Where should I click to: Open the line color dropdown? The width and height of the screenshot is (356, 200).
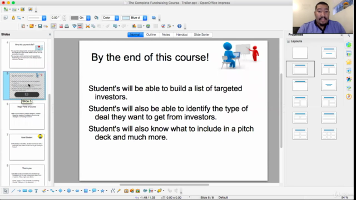click(80, 18)
